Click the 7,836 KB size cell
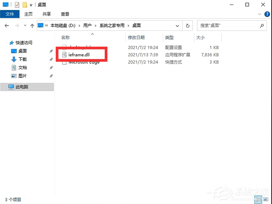Viewport: 272px width, 204px height. [x=210, y=55]
